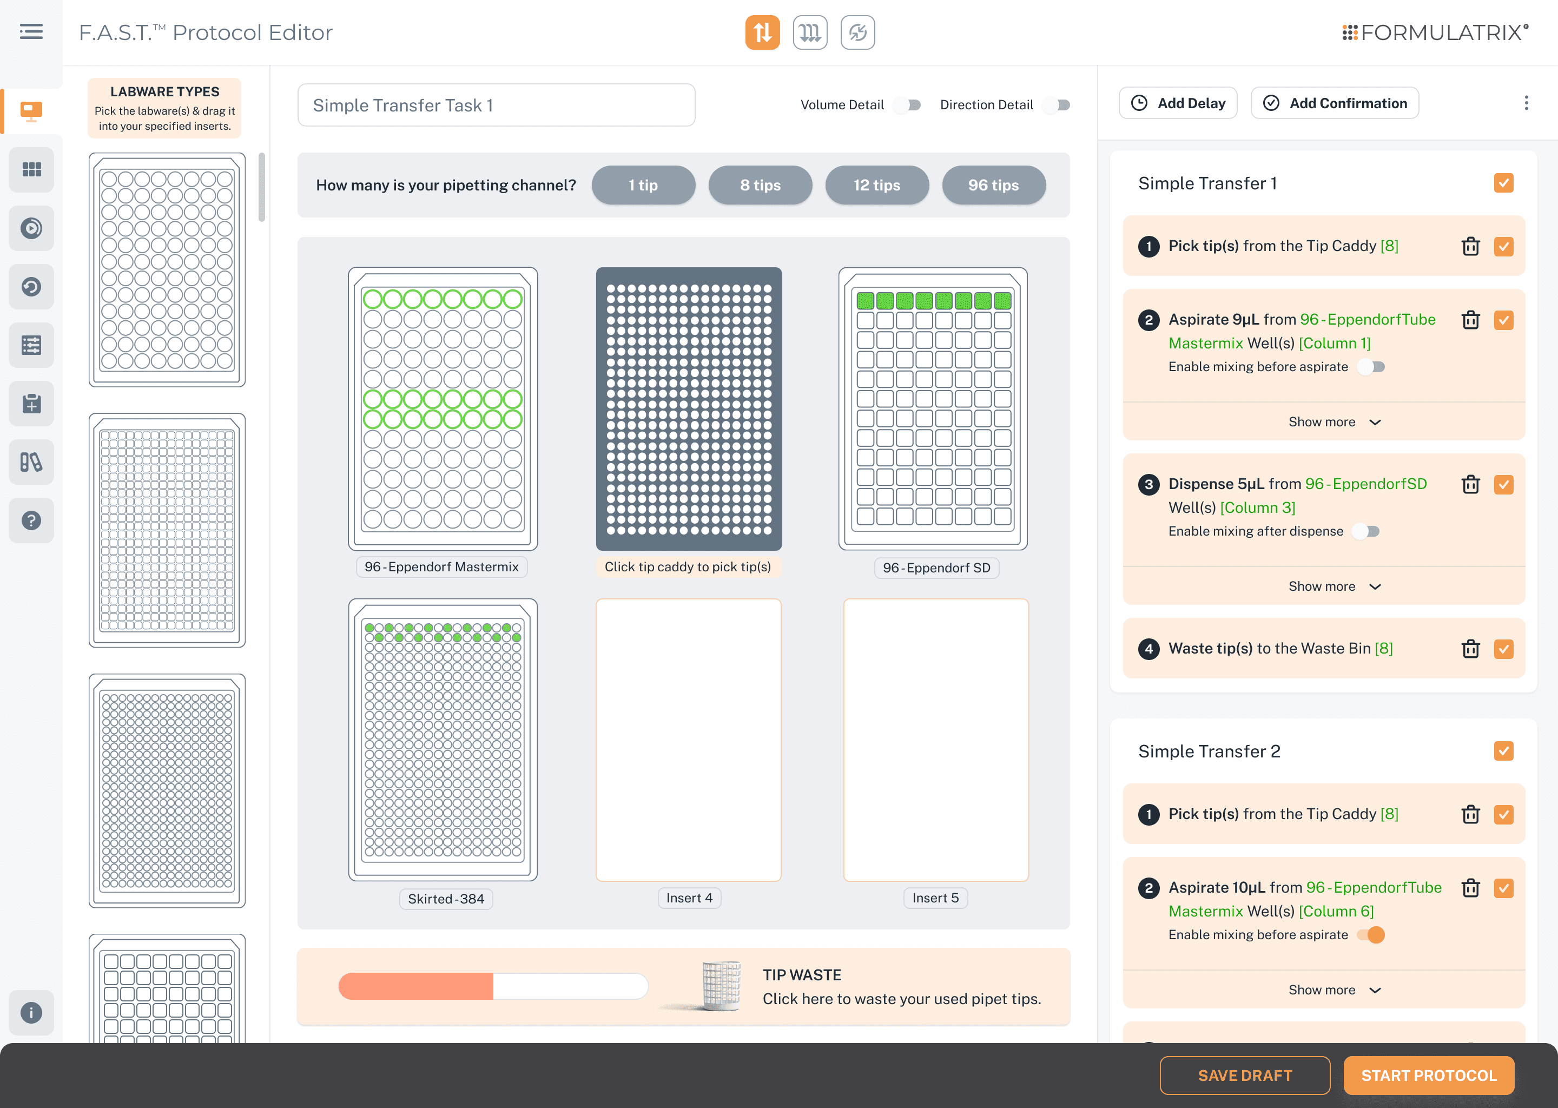Click the tip waste fill progress bar
The height and width of the screenshot is (1108, 1558).
pos(492,987)
